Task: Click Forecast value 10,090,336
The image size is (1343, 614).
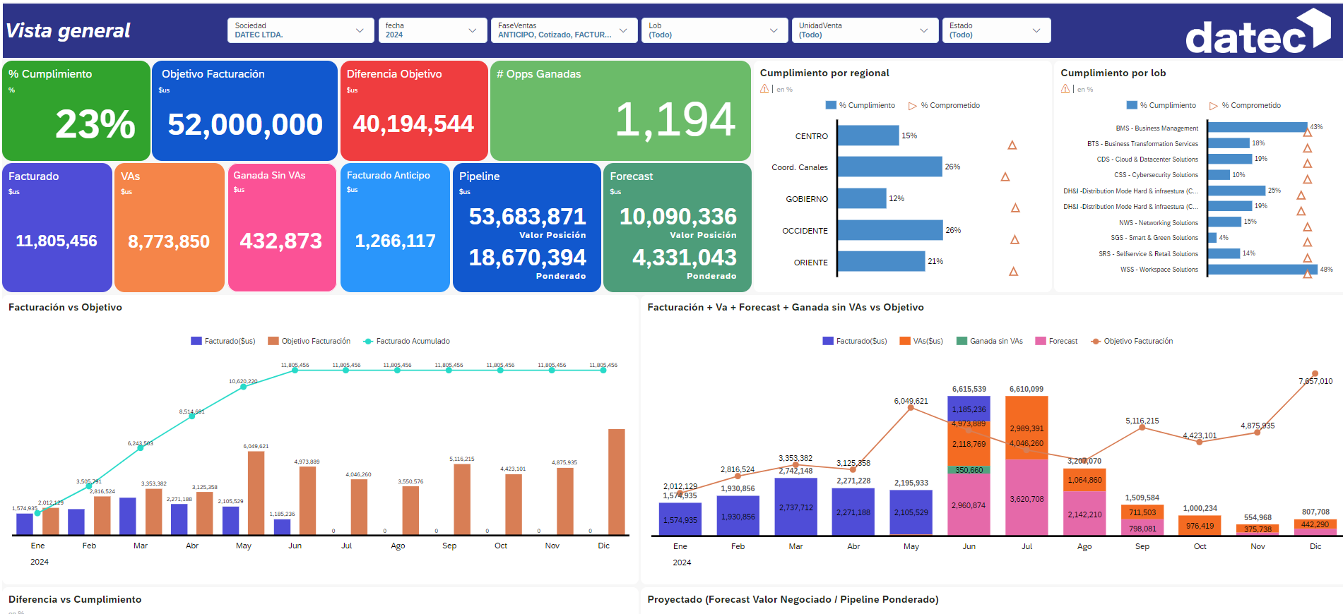Action: pyautogui.click(x=678, y=217)
